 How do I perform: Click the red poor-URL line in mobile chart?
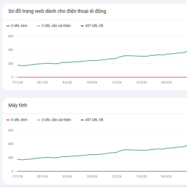click(102, 77)
